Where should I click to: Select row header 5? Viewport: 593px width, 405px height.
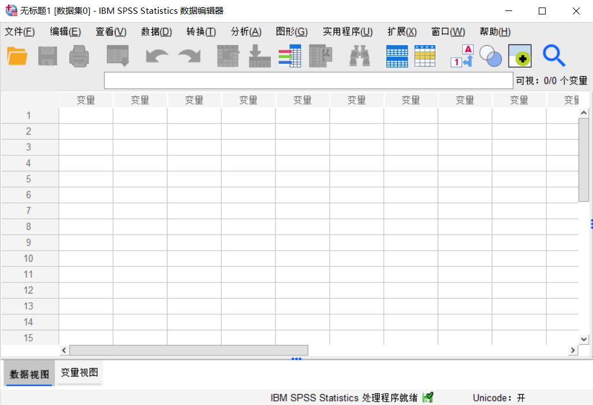pos(29,179)
